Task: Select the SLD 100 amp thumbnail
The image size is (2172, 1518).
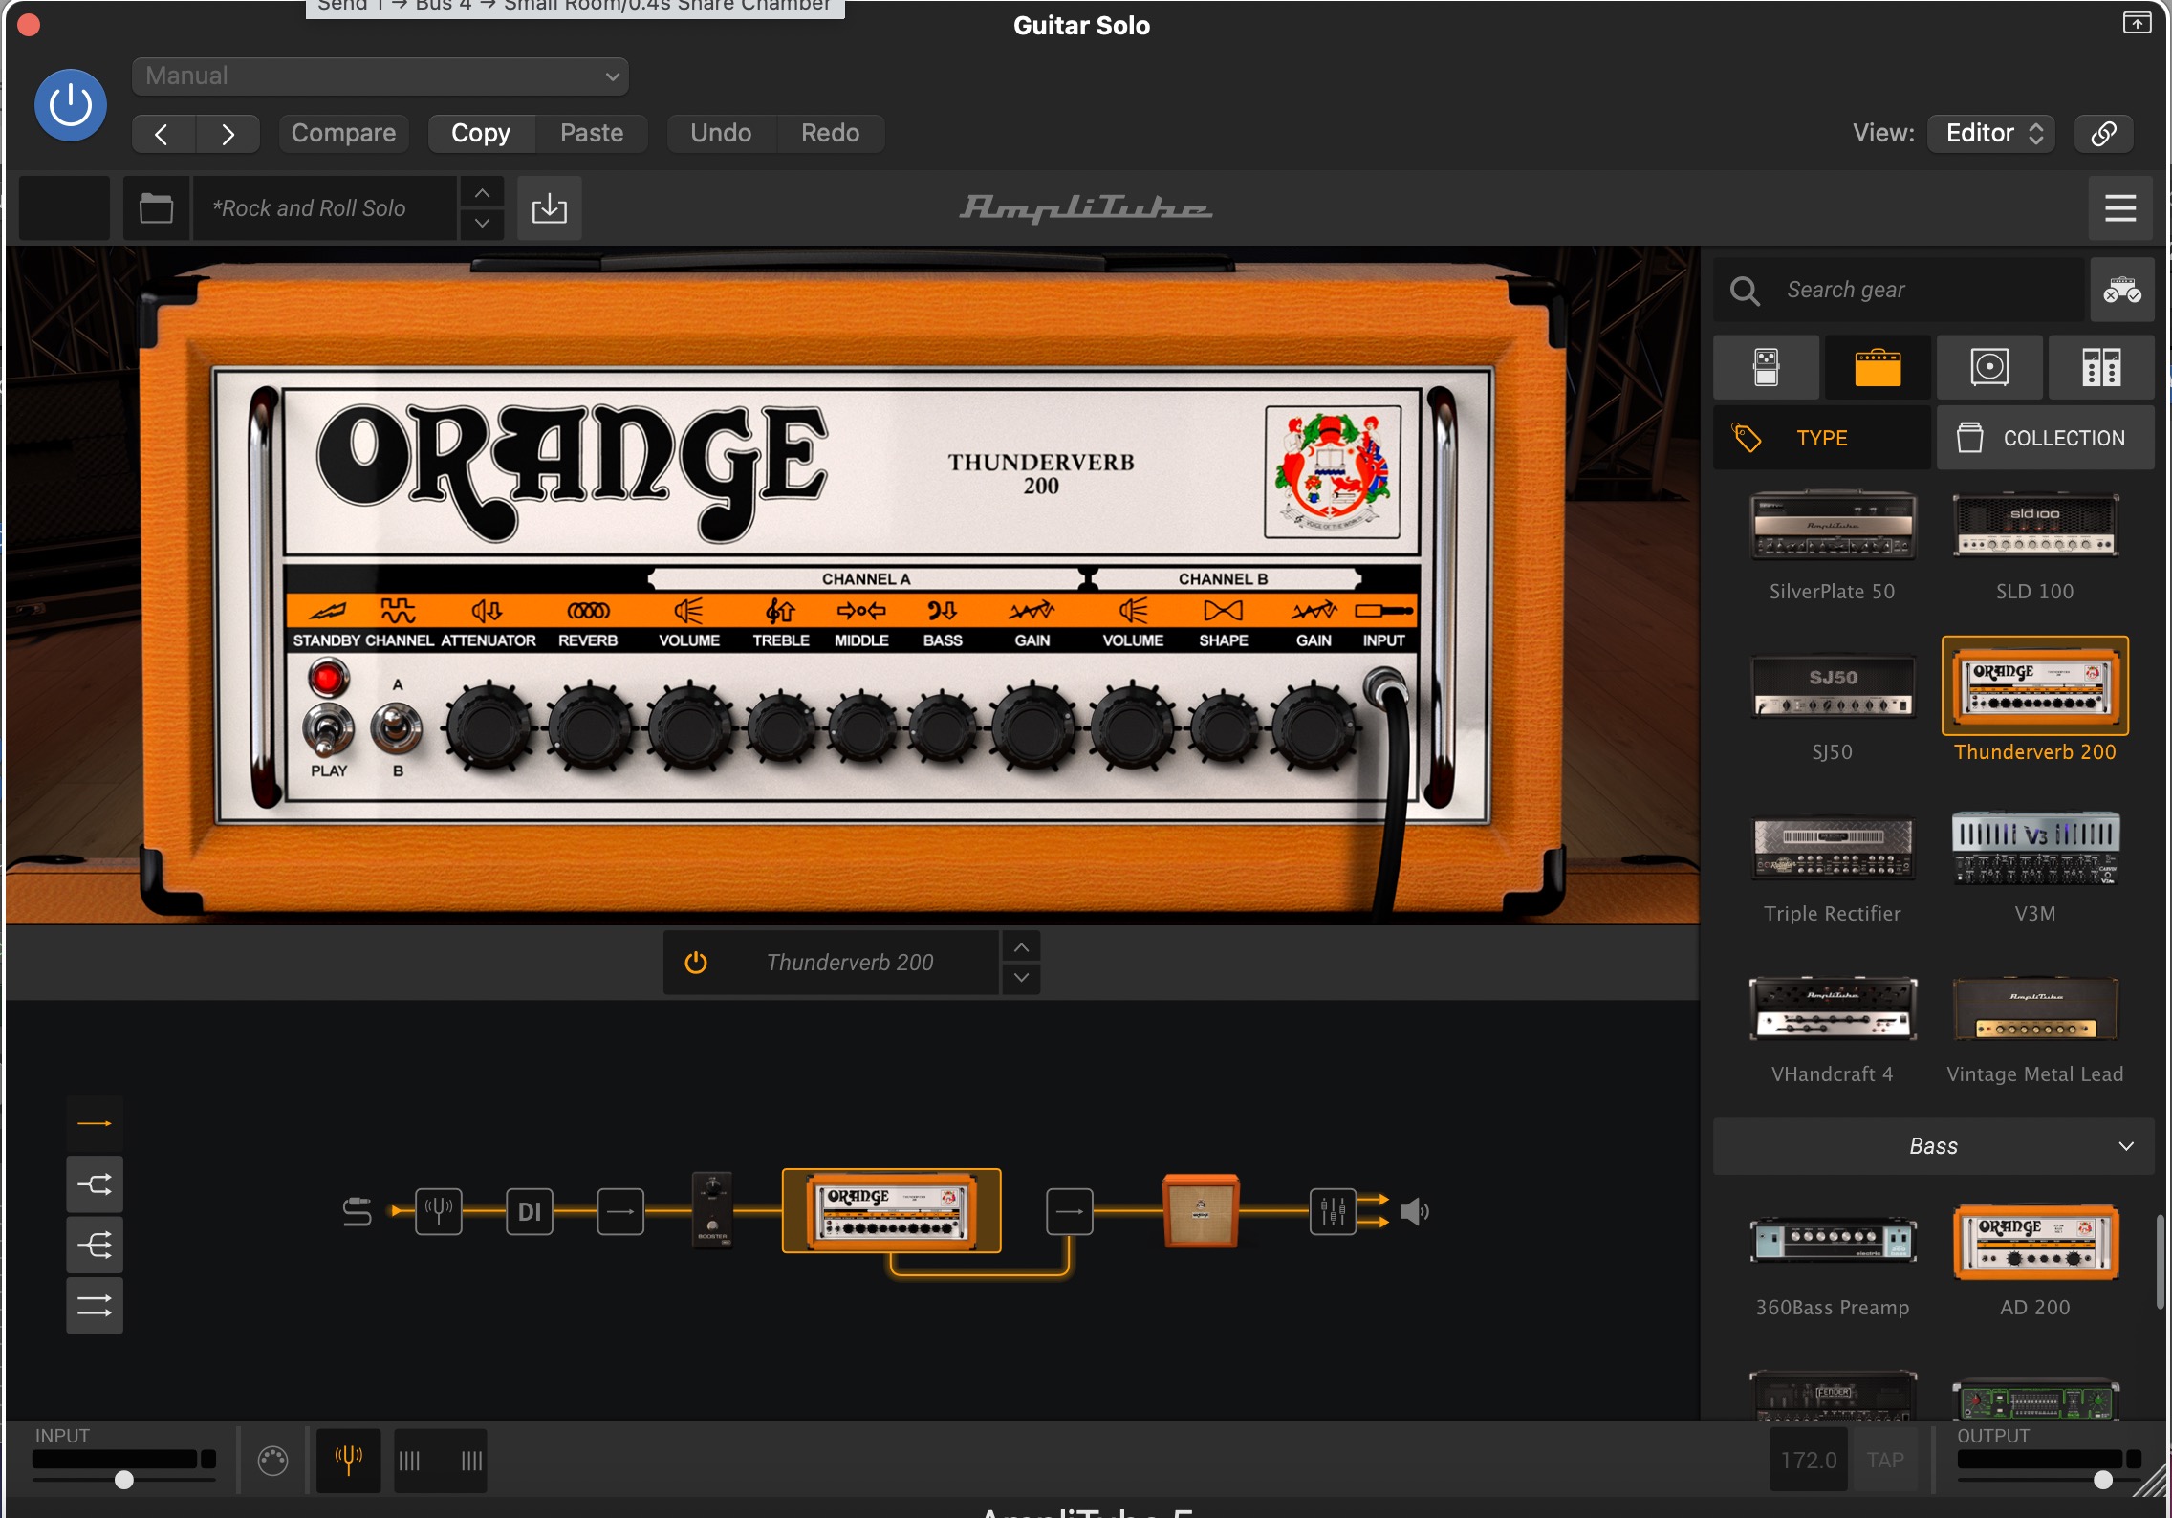Action: coord(2034,525)
